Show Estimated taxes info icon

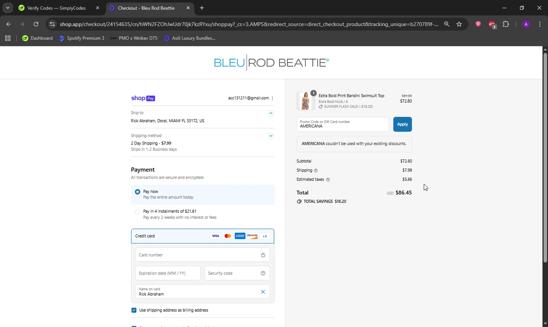328,180
